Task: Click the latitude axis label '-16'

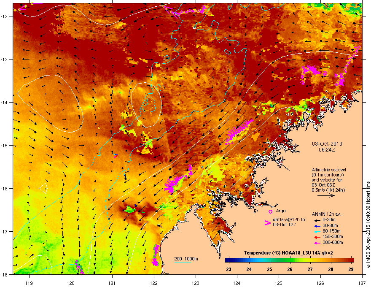Action: (x=4, y=189)
